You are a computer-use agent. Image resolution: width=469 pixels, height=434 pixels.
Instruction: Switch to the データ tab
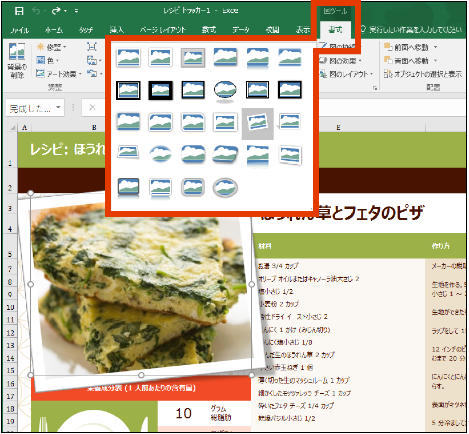pos(241,30)
